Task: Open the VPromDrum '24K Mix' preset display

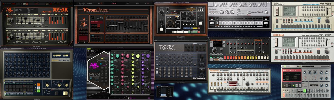Action: coord(114,3)
